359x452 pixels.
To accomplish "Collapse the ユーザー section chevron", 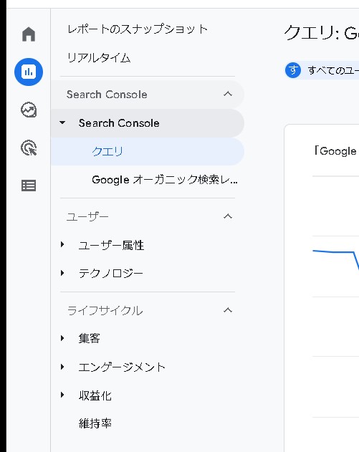I will coord(228,216).
